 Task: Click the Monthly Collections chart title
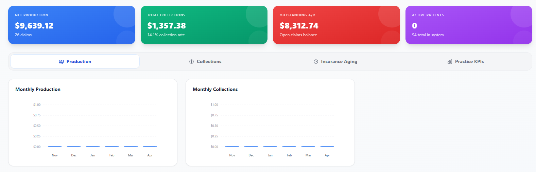pyautogui.click(x=215, y=89)
